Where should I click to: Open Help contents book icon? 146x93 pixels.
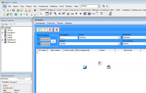click(35, 10)
